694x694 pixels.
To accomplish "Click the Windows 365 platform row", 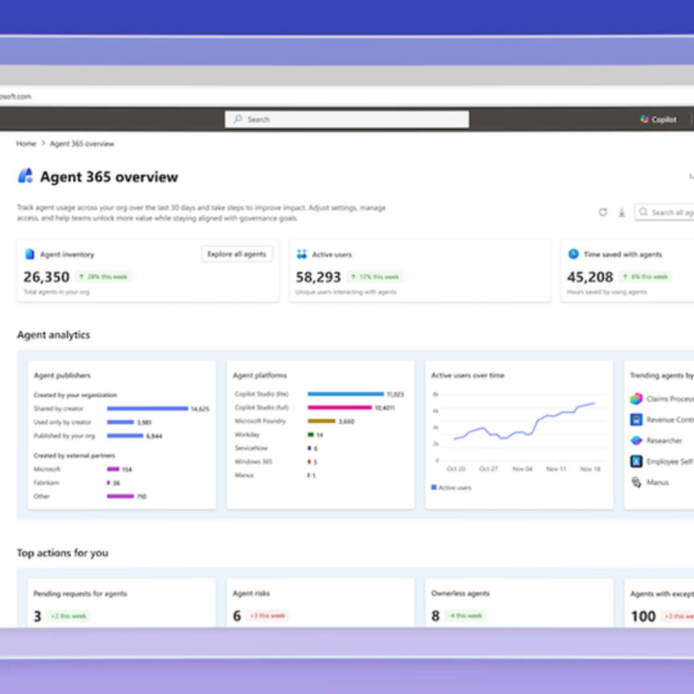I will [x=276, y=461].
